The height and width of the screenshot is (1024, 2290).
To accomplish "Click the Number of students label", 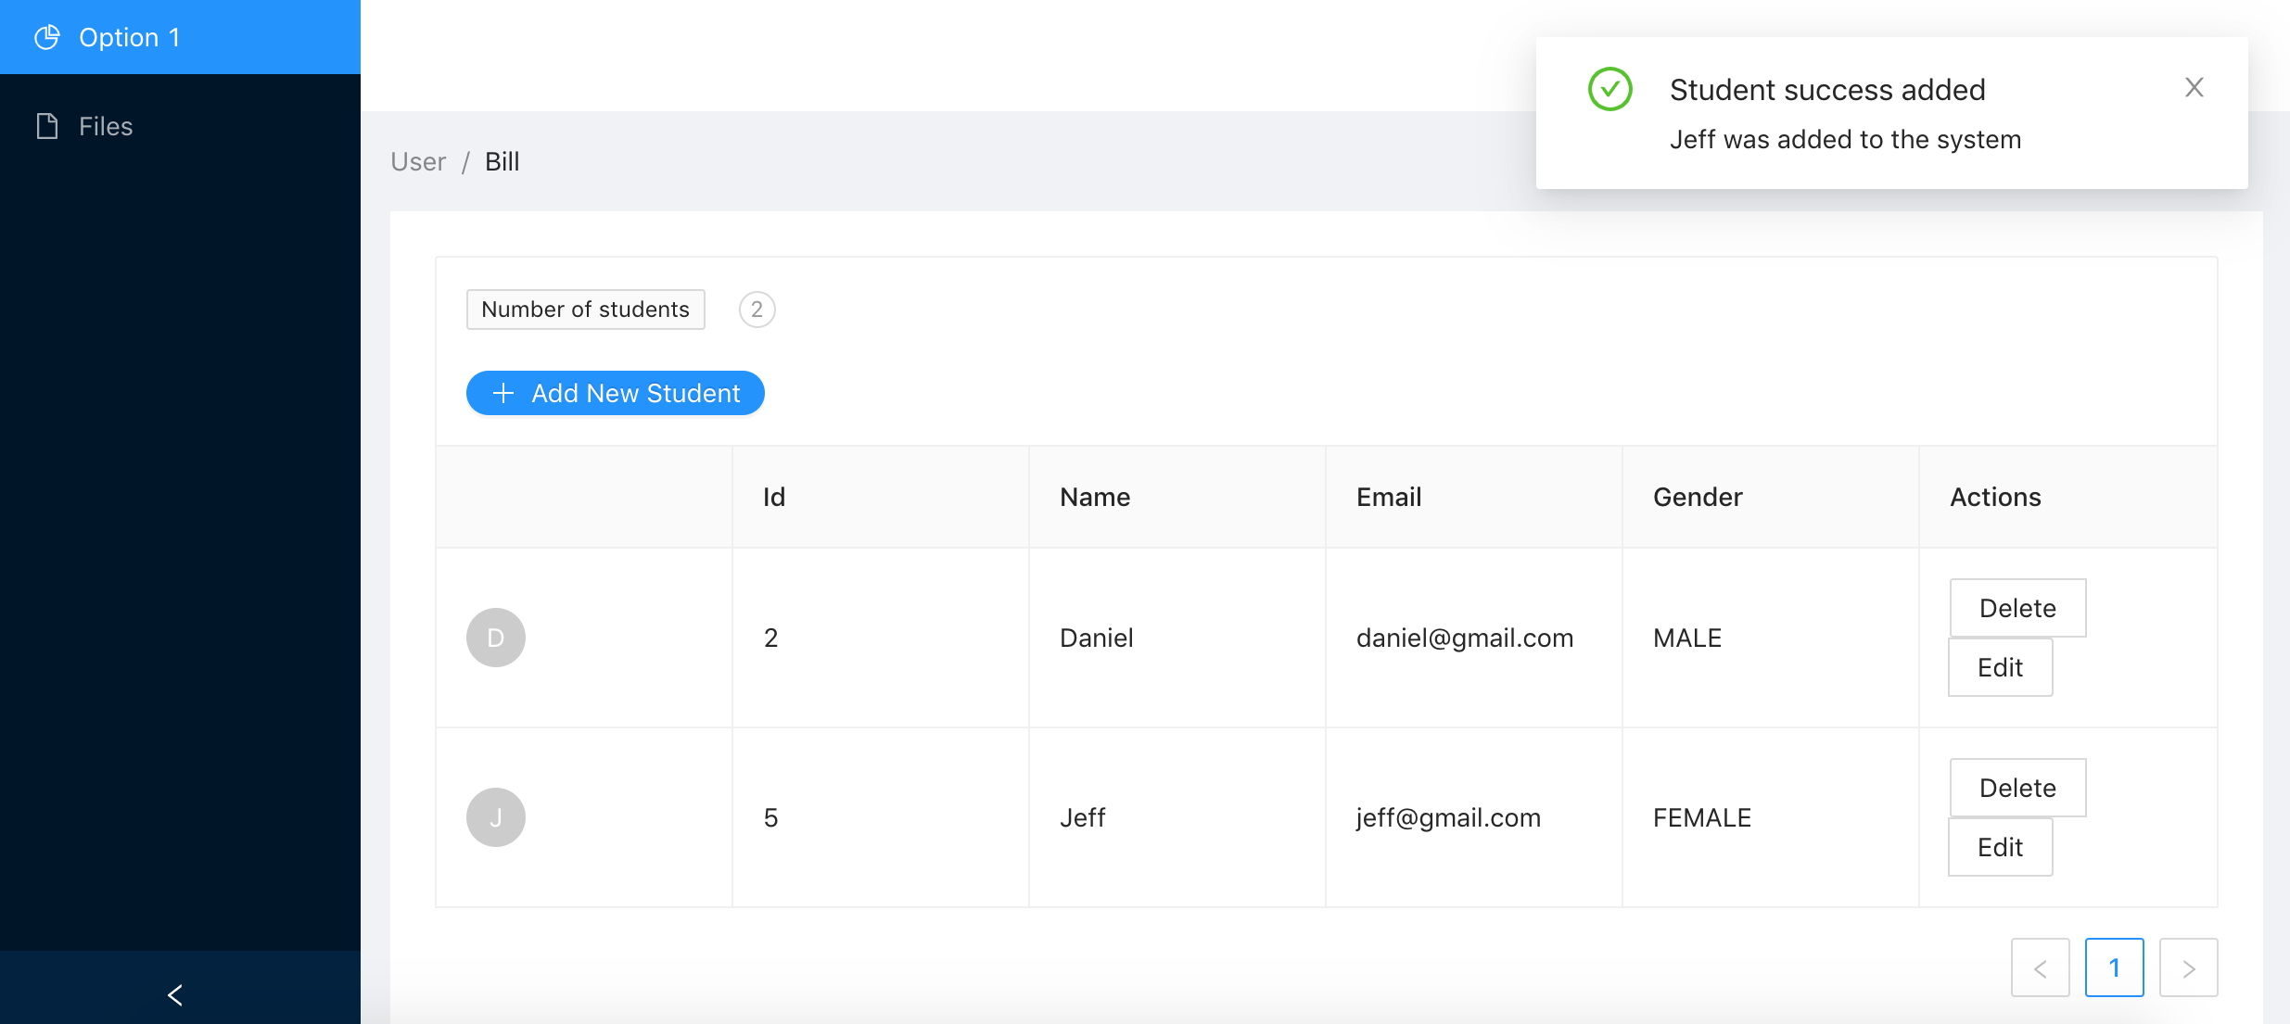I will coord(585,309).
